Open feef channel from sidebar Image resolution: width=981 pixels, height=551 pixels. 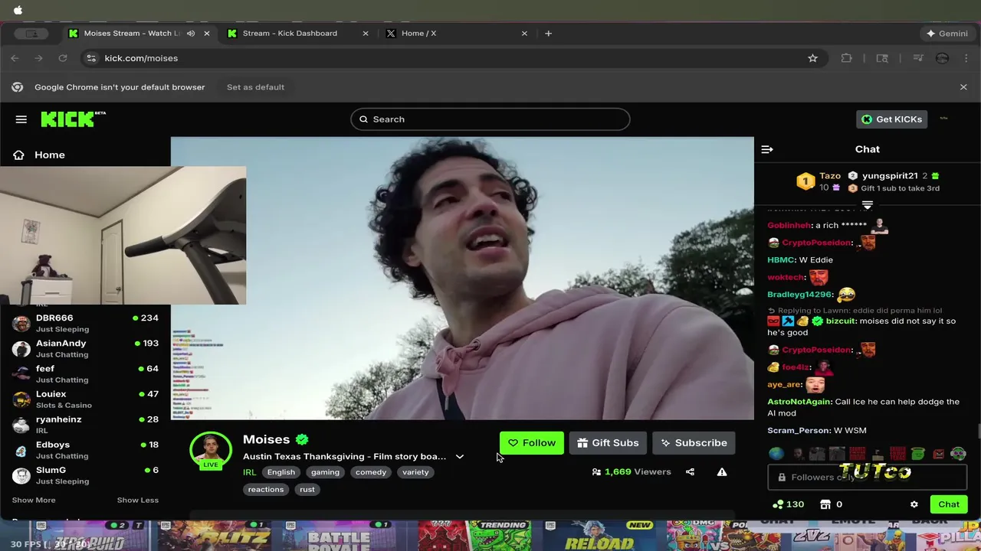(x=85, y=373)
